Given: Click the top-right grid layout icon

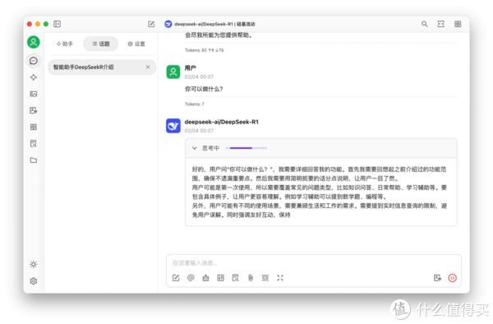Looking at the screenshot, I should coord(458,24).
